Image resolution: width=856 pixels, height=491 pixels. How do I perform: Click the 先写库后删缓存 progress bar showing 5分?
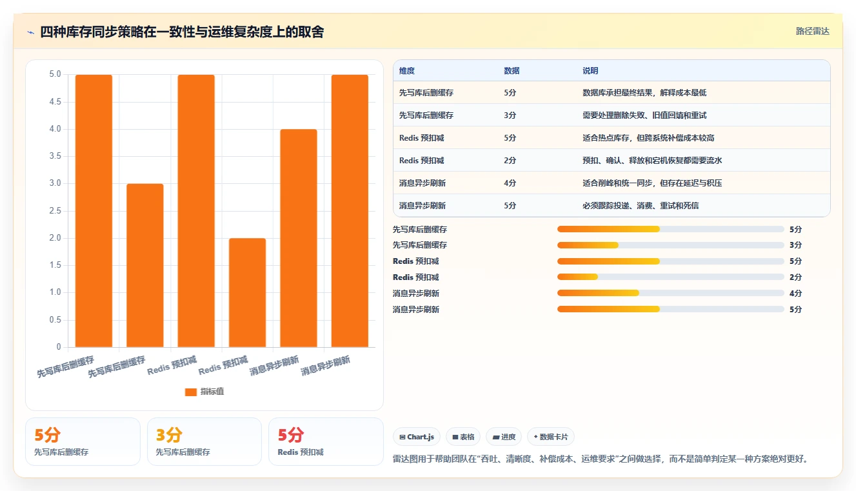pyautogui.click(x=671, y=229)
